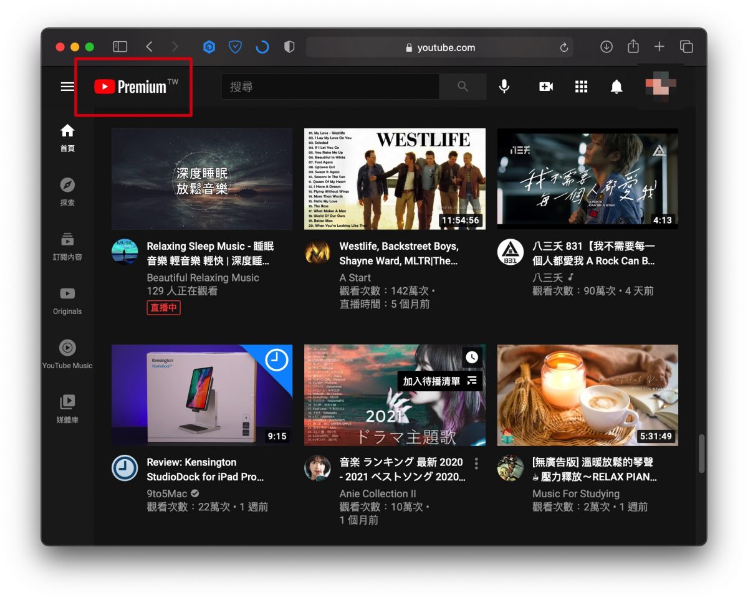Open 音楽 ランキング 最新 2020 title
748x600 pixels.
(403, 470)
